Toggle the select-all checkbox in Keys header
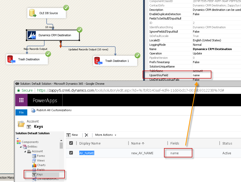The image size is (241, 182). coord(71,143)
